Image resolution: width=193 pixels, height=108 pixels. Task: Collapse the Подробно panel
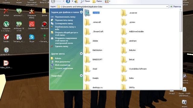(81, 76)
